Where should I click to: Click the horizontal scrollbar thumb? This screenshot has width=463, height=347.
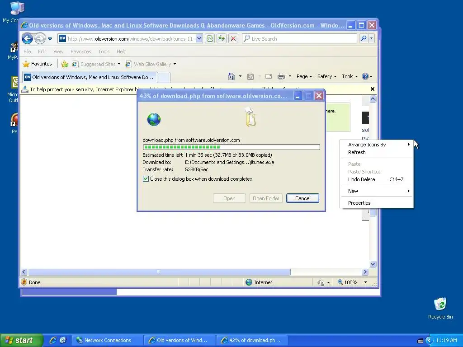[x=159, y=272]
